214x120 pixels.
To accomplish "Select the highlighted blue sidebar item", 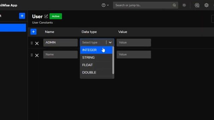I will [13, 28].
